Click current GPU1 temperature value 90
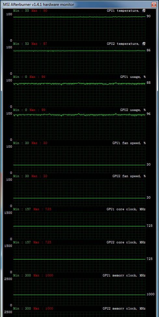 coord(149,16)
